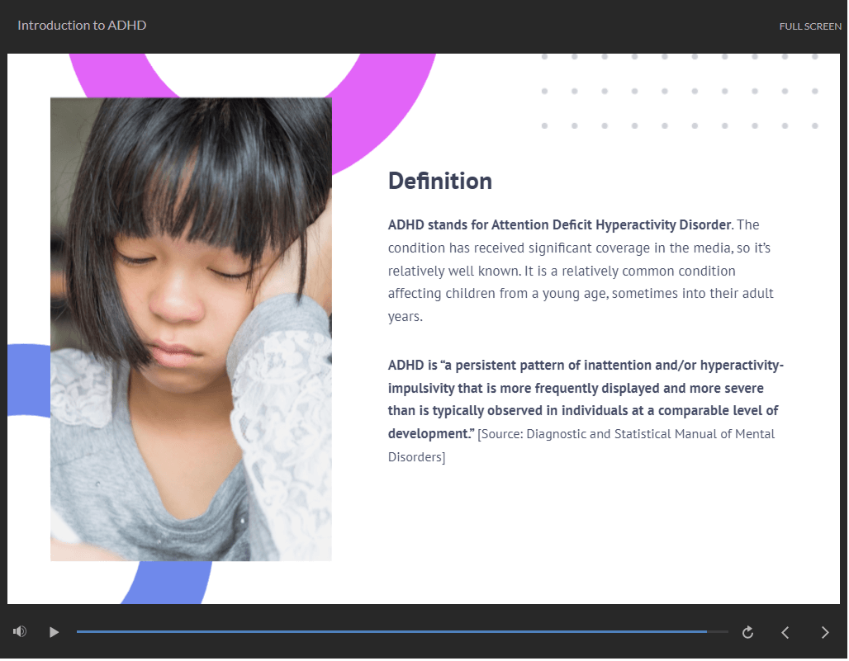Advance to the next slide

(824, 632)
